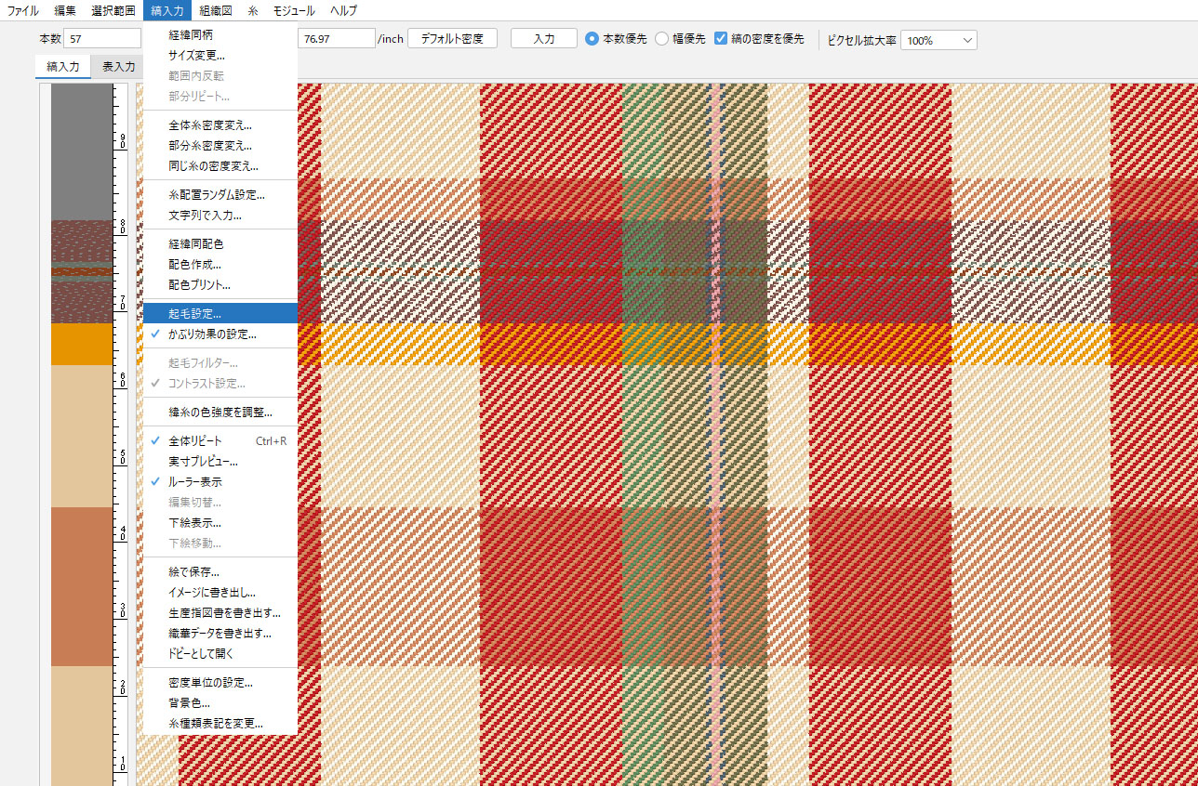Click the density value field 76.97
The height and width of the screenshot is (786, 1198).
coord(335,40)
